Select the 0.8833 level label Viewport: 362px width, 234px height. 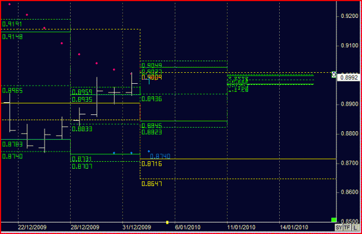tap(82, 129)
